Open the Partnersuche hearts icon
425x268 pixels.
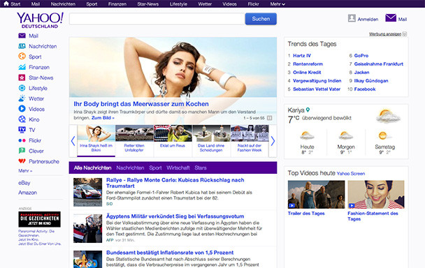tap(22, 161)
